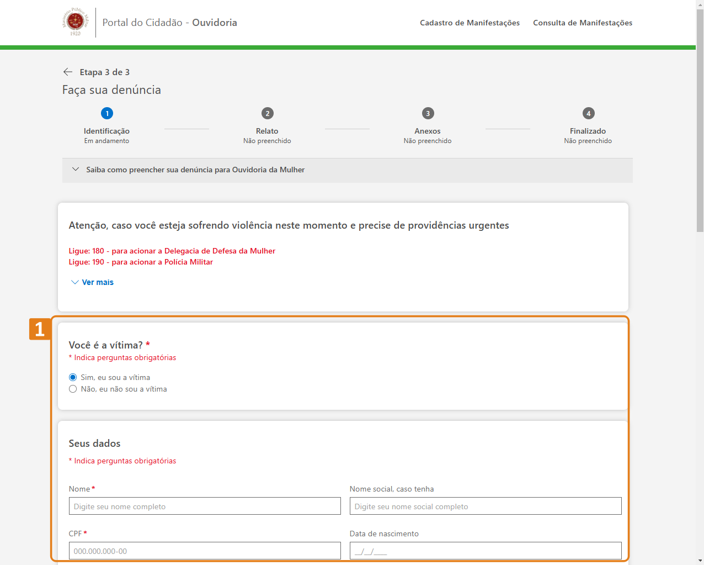
Task: Click the CPF input field
Action: pyautogui.click(x=205, y=551)
